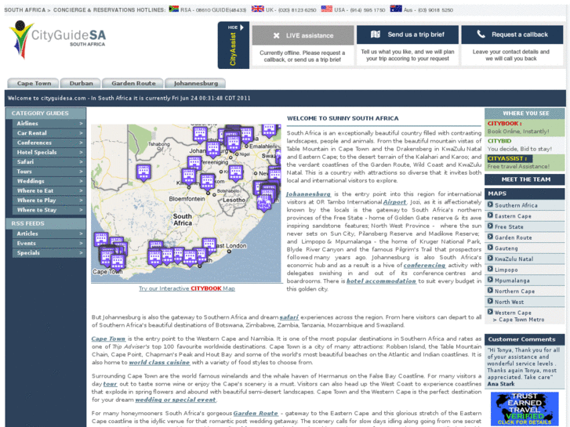The height and width of the screenshot is (427, 570).
Task: Click hotel marker near Bloemfontein label
Action: click(x=208, y=182)
